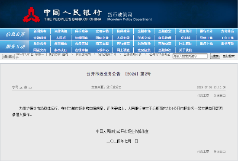Click 打印本页 below the announcement date
Viewport: 238px width, 161px height.
pos(203,152)
